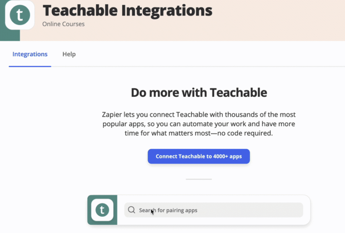Image resolution: width=345 pixels, height=233 pixels.
Task: Click the green strip beside header logo
Action: click(x=10, y=35)
